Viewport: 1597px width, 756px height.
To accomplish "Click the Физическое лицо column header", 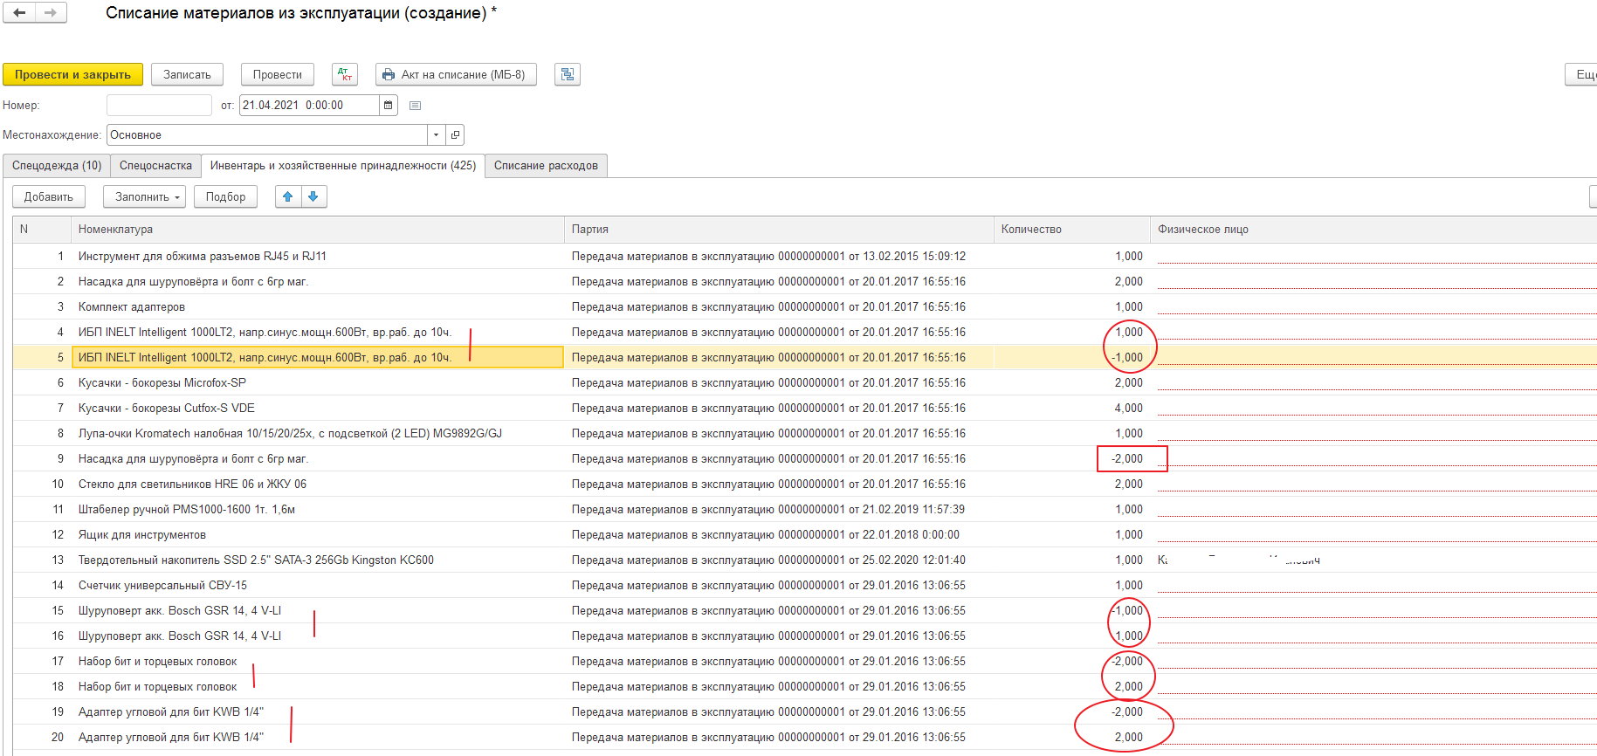I will (x=1373, y=230).
